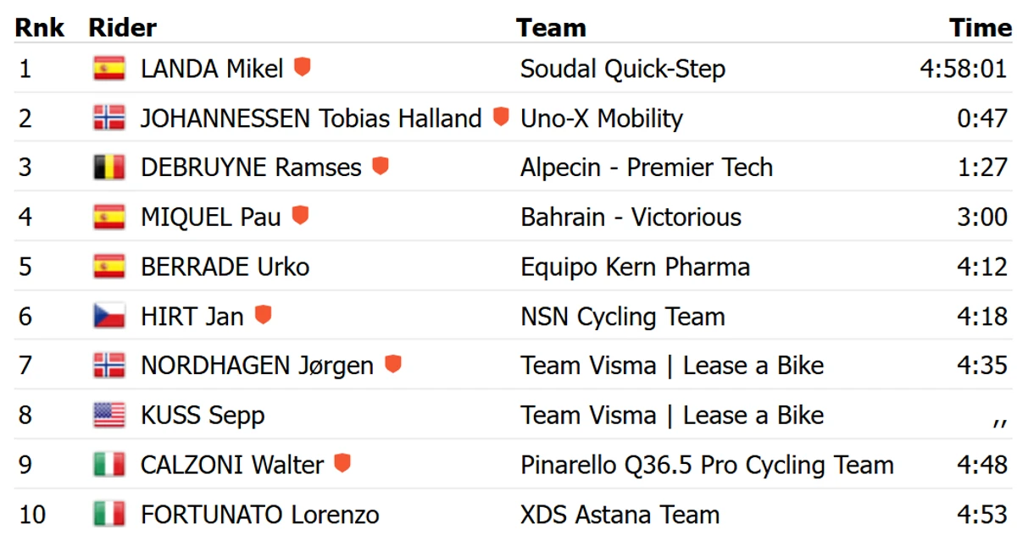Click the orange shield icon after HIRT Jan

click(x=264, y=315)
